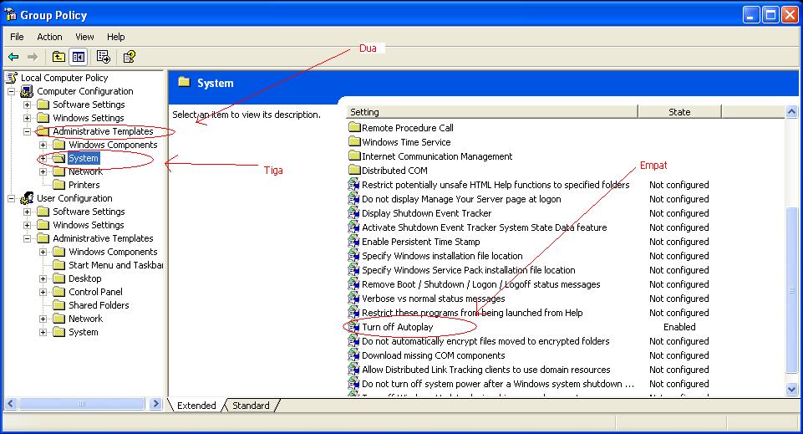803x434 pixels.
Task: Click the settings list vertical scrollbar thumb
Action: [x=792, y=290]
